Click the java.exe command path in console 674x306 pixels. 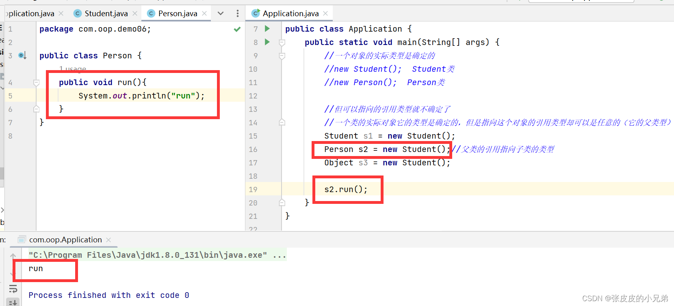[x=148, y=255]
